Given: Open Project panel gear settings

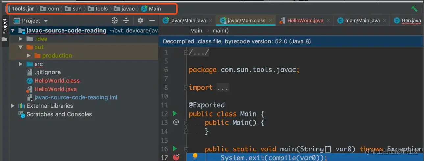Looking at the screenshot, I should (x=140, y=21).
